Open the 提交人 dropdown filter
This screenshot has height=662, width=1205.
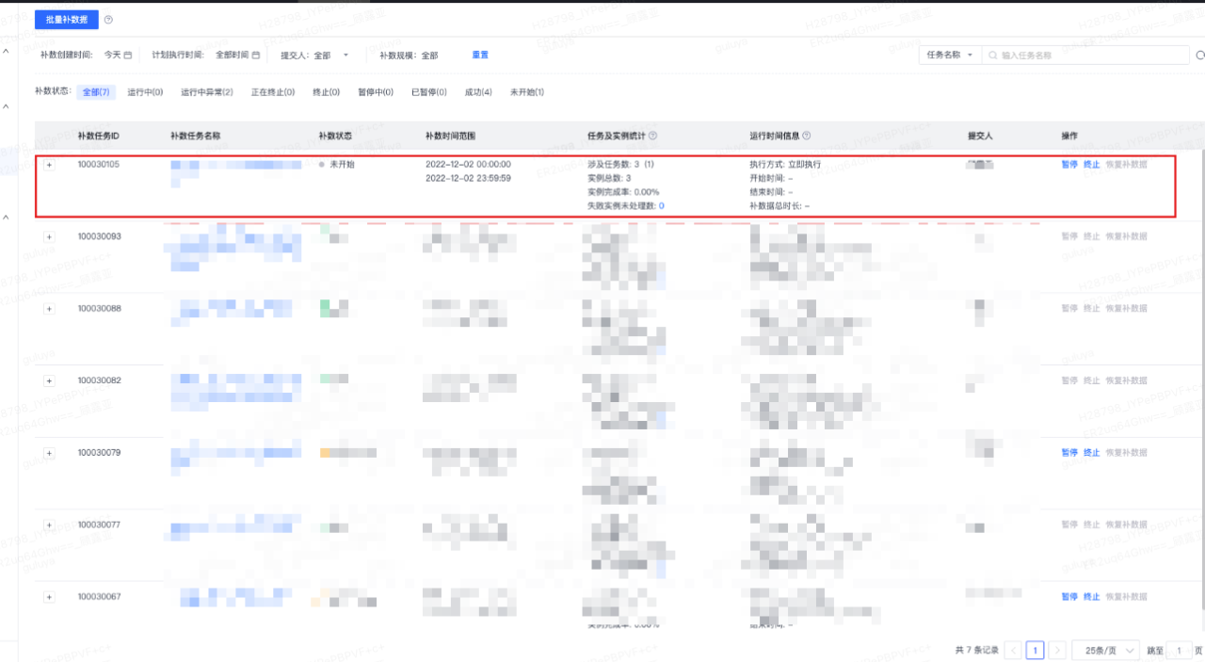click(x=345, y=56)
